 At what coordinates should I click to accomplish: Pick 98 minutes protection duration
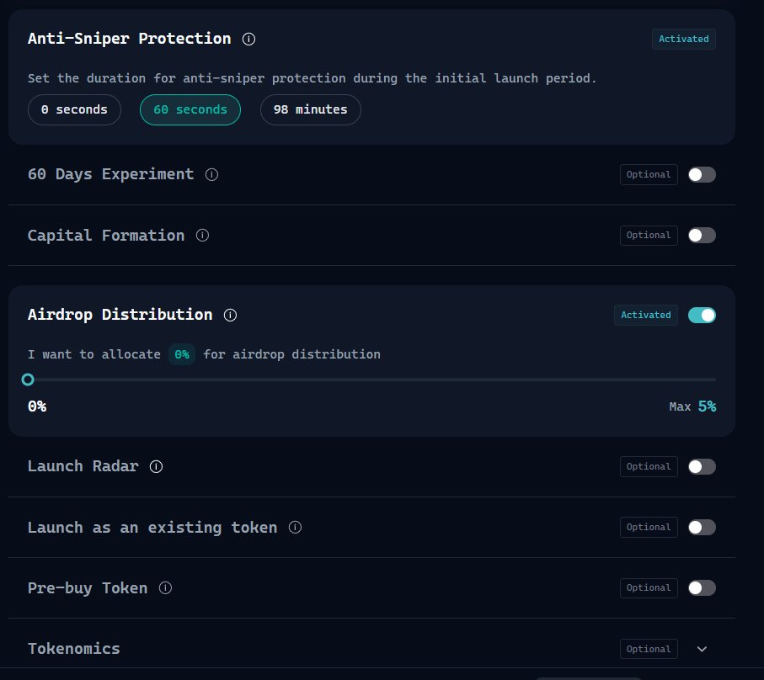310,109
